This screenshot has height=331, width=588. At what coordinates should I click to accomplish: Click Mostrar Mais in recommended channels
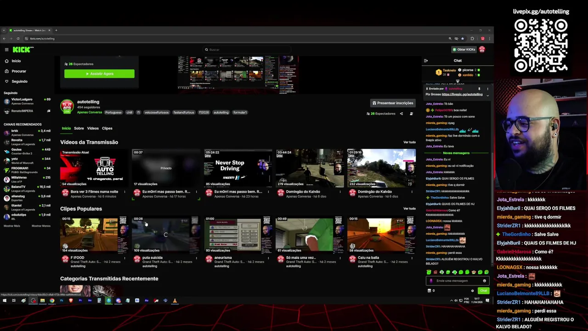12,226
